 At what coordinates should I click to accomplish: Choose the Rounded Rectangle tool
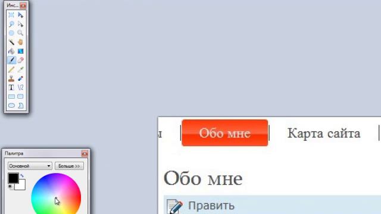click(x=21, y=96)
